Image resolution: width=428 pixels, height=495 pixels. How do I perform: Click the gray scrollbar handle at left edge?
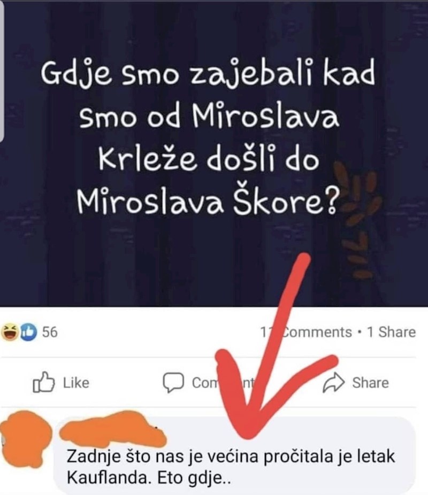(x=2, y=71)
